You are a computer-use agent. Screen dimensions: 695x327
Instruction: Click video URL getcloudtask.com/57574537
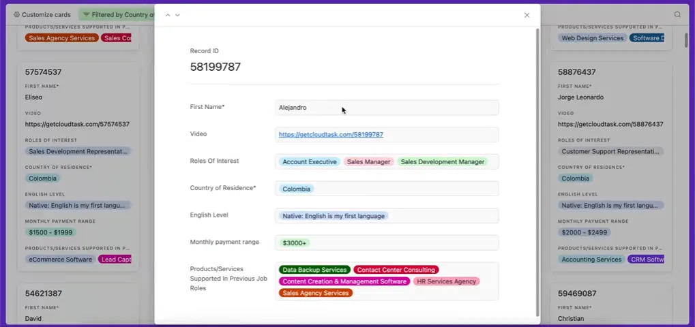pyautogui.click(x=77, y=125)
